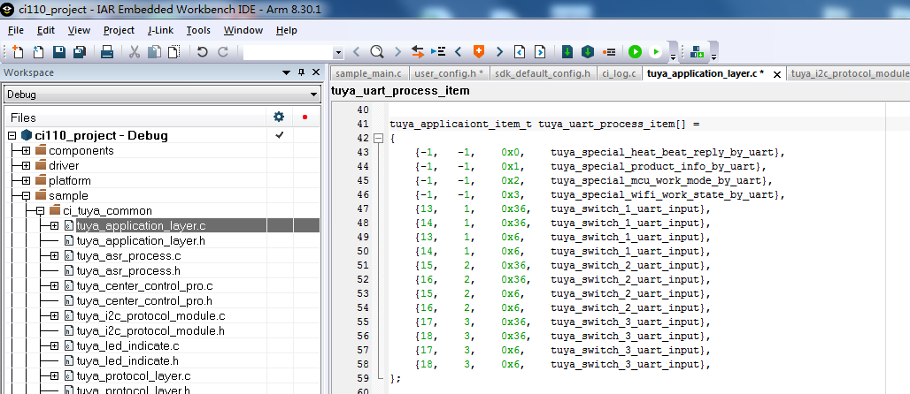The height and width of the screenshot is (394, 910).
Task: Click the Go To line icon
Action: pyautogui.click(x=437, y=52)
